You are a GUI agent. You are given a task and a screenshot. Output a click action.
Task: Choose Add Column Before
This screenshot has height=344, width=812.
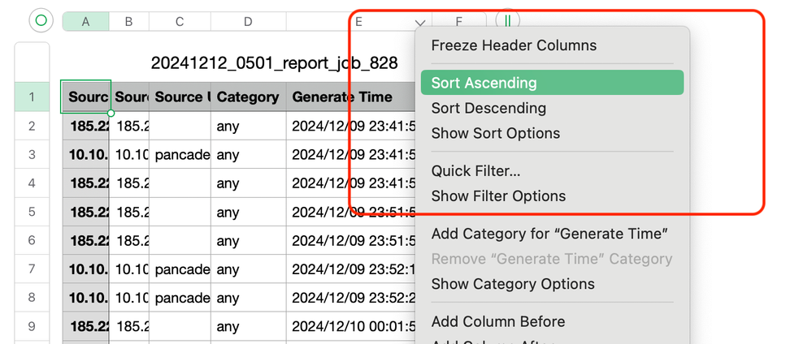click(498, 321)
